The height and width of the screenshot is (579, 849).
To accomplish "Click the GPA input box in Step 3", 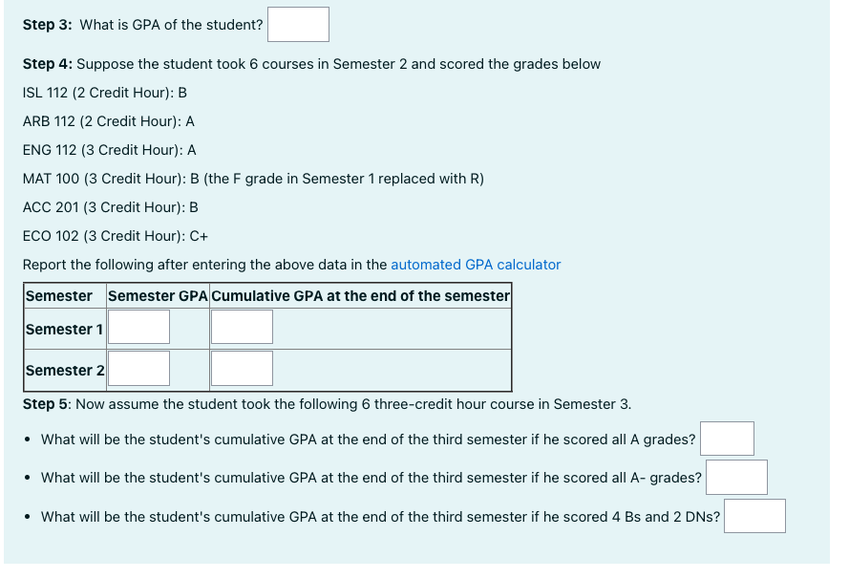I will pos(298,24).
